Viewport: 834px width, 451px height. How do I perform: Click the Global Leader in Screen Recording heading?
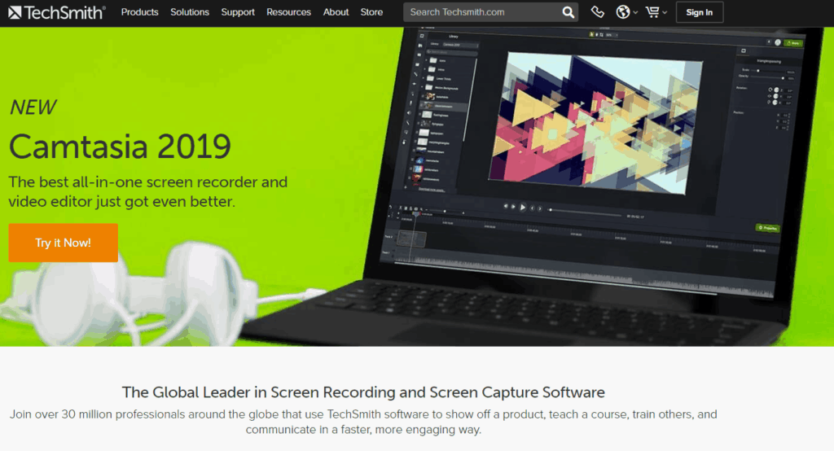[363, 392]
